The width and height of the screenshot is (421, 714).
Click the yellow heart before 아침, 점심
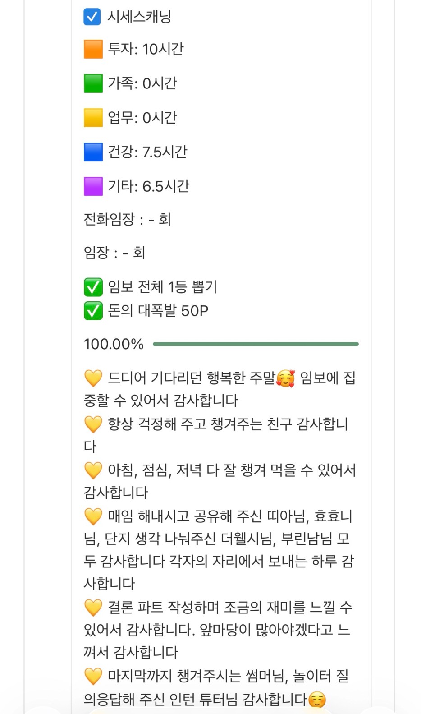click(93, 470)
